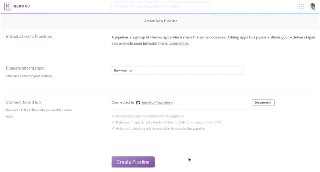Open the apps grid menu icon
This screenshot has width=320, height=172.
click(301, 6)
